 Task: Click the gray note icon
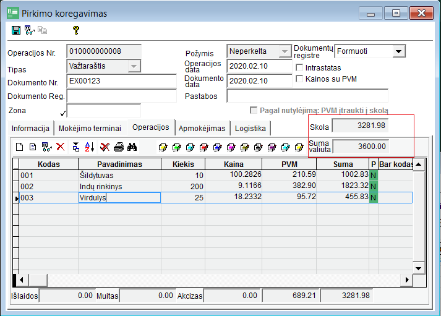[258, 147]
